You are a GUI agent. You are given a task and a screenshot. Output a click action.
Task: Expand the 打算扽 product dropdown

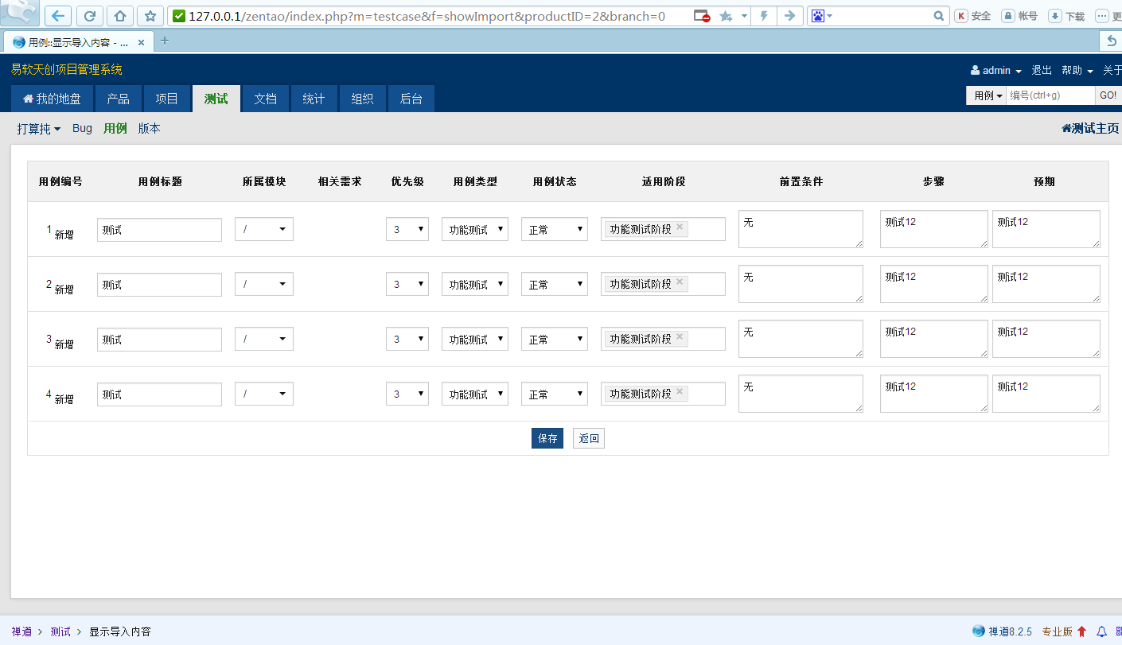click(39, 129)
